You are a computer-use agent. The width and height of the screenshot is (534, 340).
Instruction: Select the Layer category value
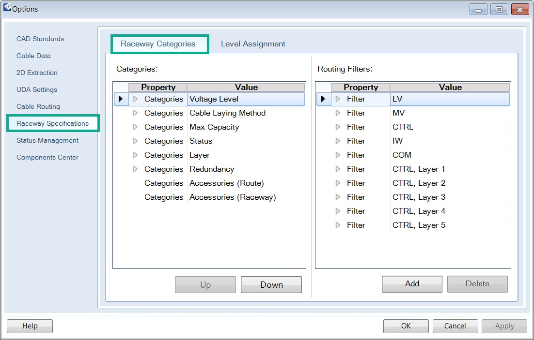(x=246, y=155)
